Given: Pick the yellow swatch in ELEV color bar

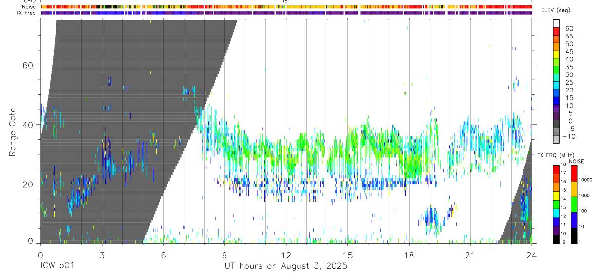Looking at the screenshot, I should 556,54.
